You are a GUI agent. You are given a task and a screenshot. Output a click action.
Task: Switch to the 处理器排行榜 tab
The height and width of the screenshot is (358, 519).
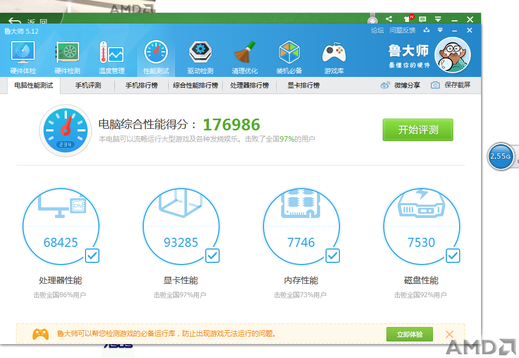coord(249,85)
